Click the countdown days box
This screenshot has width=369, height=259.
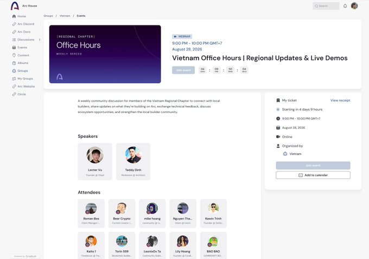(x=202, y=70)
